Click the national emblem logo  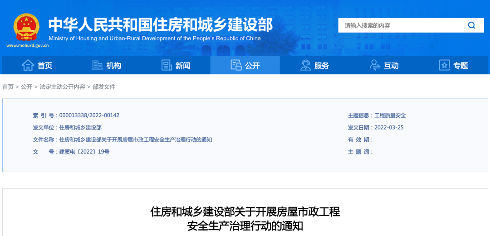26,27
